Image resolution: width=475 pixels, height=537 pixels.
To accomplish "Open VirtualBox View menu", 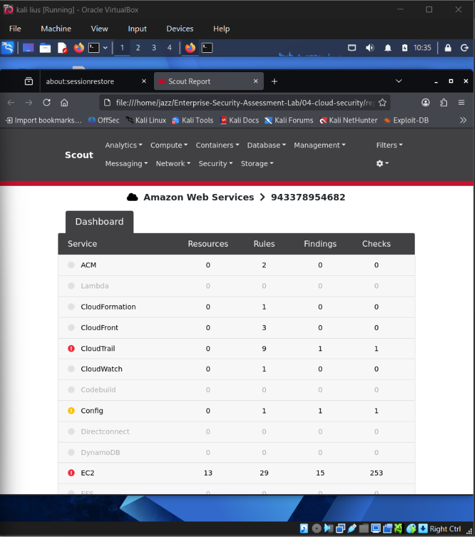I will [99, 29].
